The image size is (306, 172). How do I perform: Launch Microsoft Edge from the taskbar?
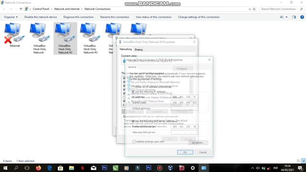point(50,168)
